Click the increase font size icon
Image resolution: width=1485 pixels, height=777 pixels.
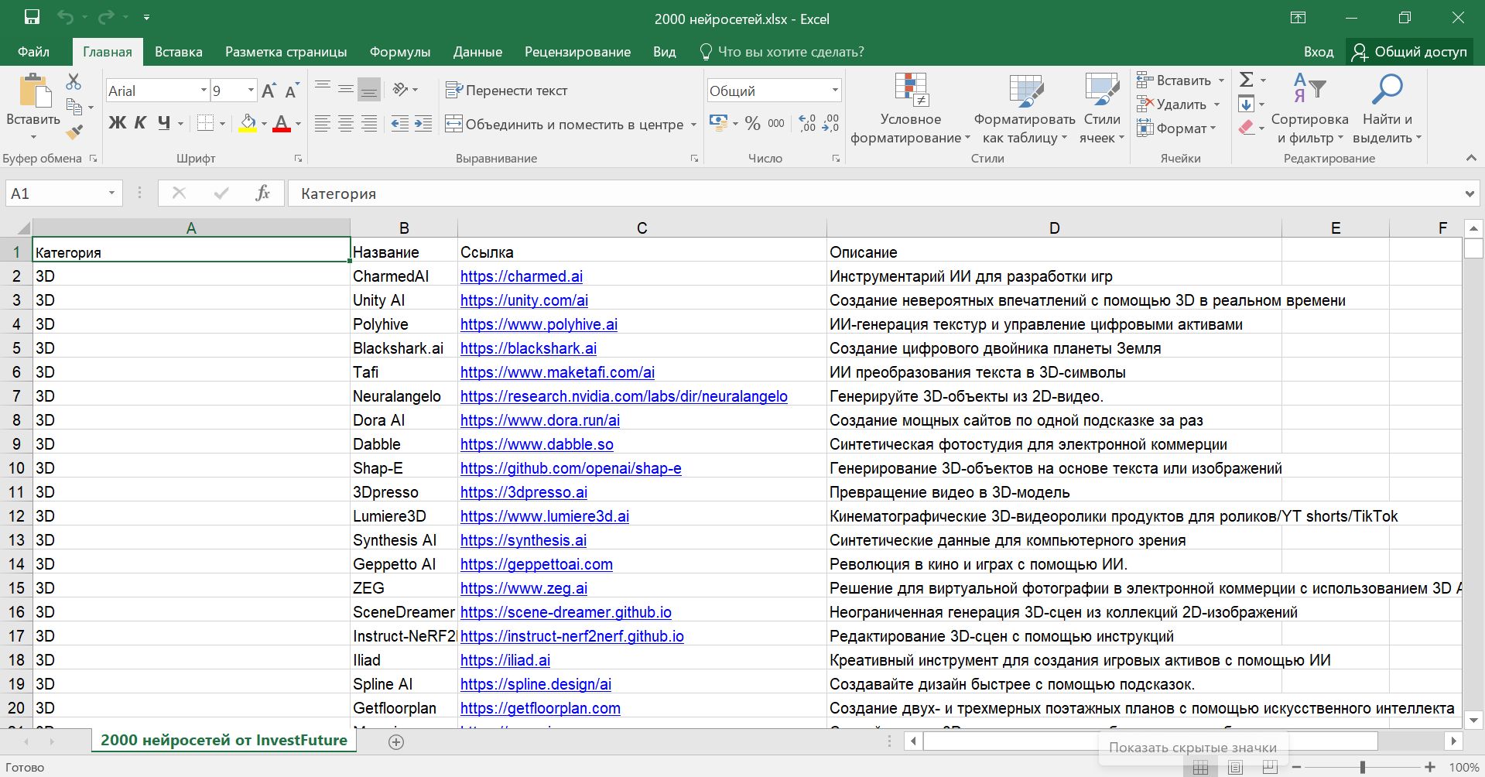coord(269,91)
